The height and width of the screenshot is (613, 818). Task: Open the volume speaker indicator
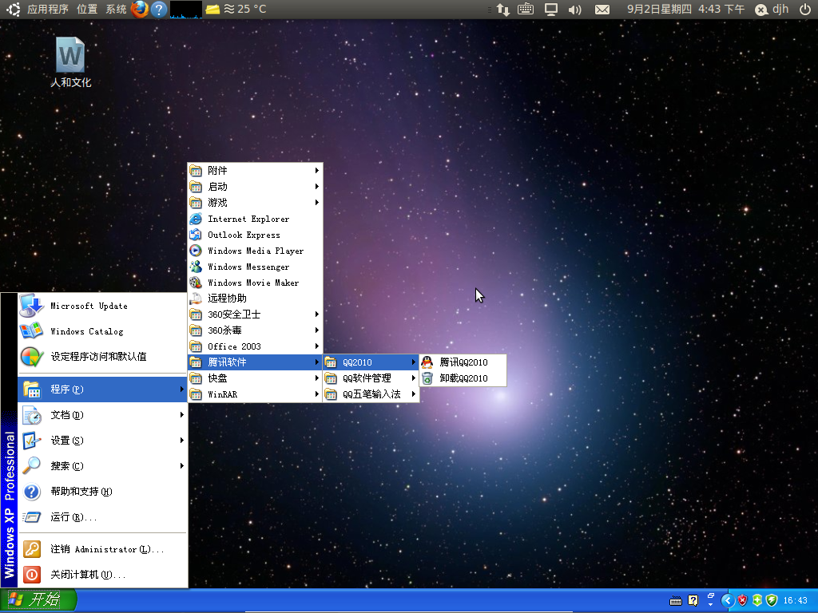(575, 10)
